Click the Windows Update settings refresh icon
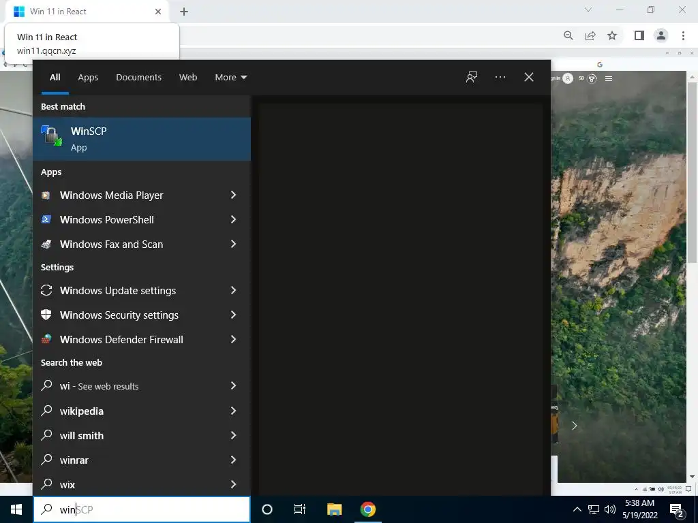This screenshot has width=698, height=523. [46, 290]
